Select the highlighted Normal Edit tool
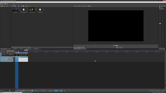The height and width of the screenshot is (93, 166). click(32, 91)
